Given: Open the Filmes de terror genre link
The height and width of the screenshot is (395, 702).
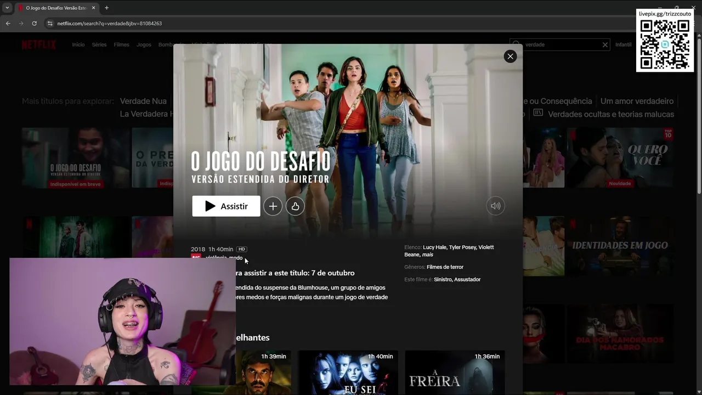Looking at the screenshot, I should click(445, 267).
